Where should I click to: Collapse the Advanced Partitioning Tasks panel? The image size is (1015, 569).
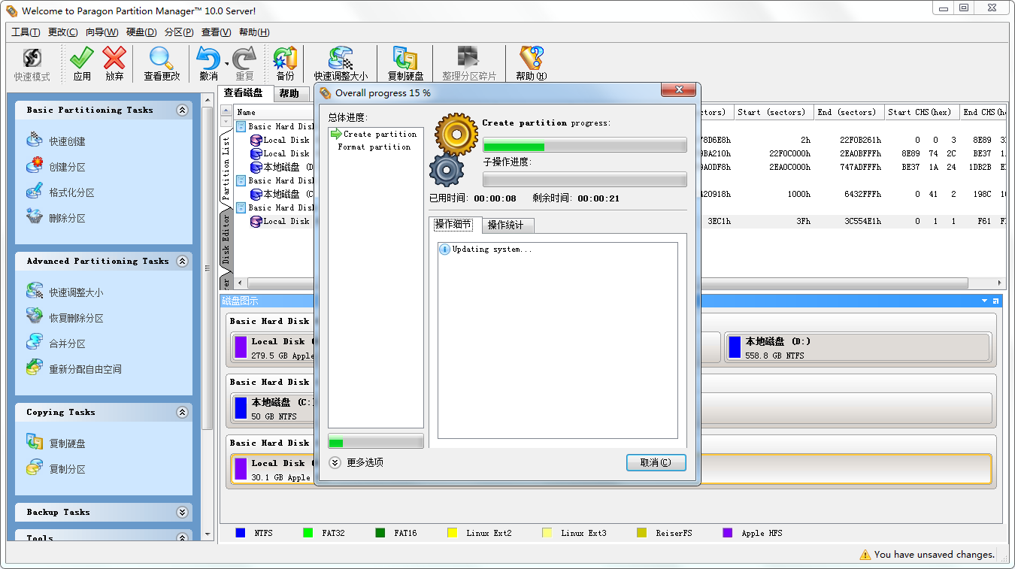[182, 261]
